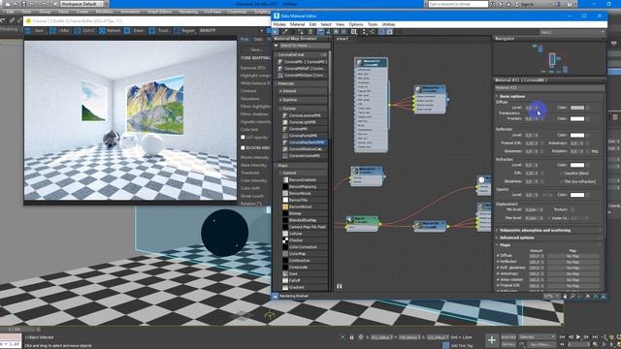Viewport: 621px width, 349px height.
Task: Expand Volumetric absorption and scattering rollout
Action: coord(549,230)
